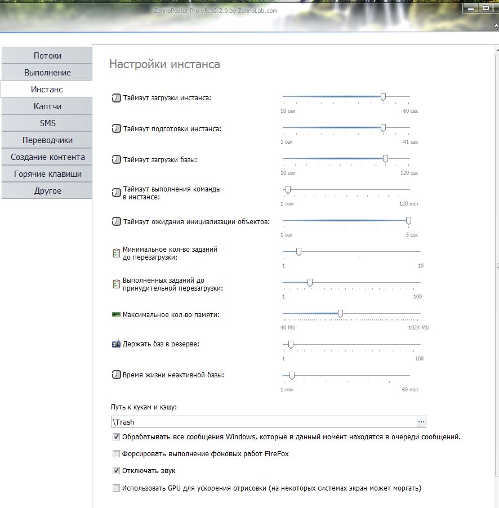The width and height of the screenshot is (499, 508).
Task: Click the Таймаут ожидания инициализации объектов slider handle
Action: (408, 221)
